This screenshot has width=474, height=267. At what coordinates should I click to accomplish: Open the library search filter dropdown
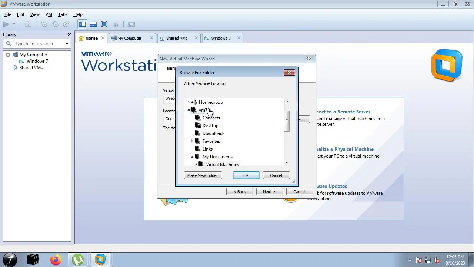(67, 44)
